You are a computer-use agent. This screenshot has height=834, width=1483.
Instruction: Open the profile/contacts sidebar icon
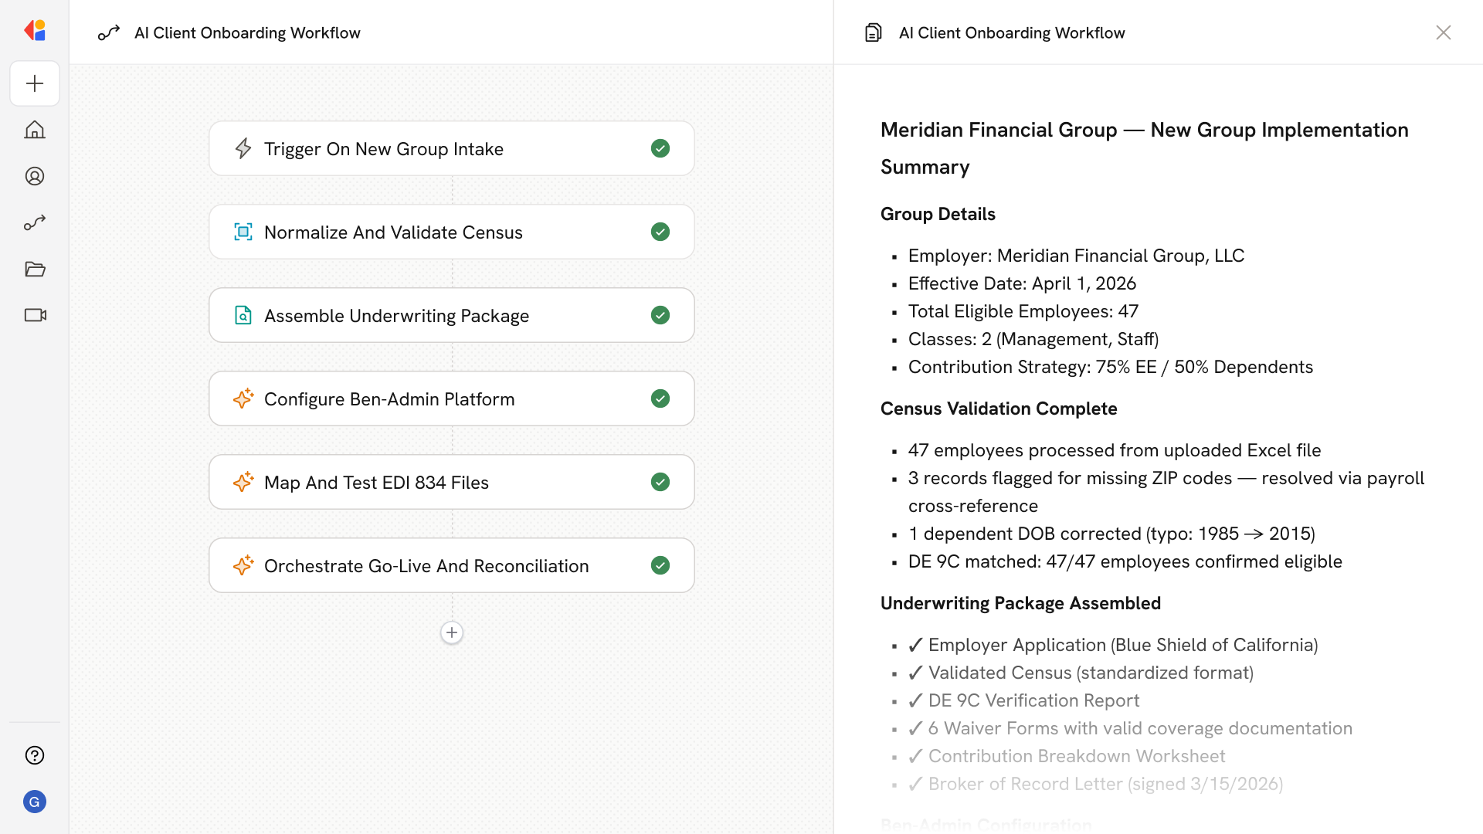click(x=35, y=176)
